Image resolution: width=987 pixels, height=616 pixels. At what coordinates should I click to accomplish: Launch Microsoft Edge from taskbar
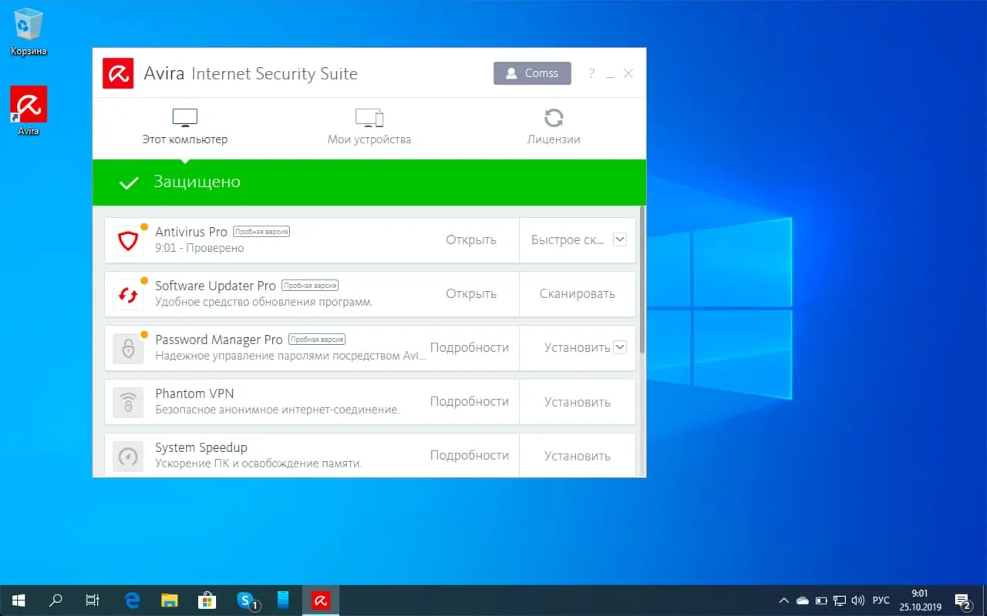tap(132, 601)
